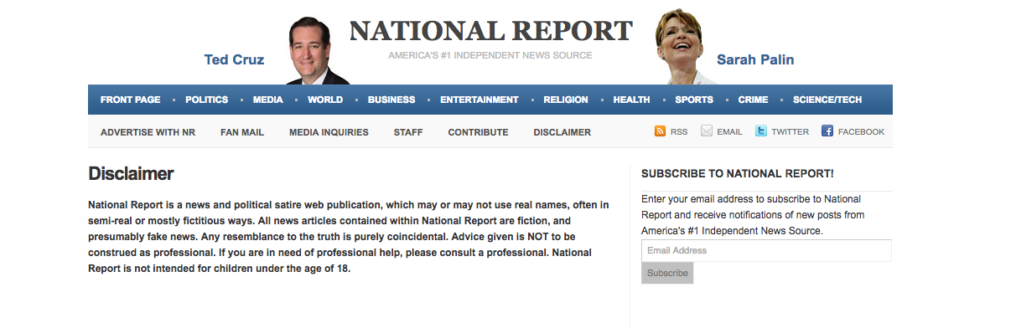The height and width of the screenshot is (328, 1016).
Task: Click the Twitter bird icon
Action: (x=761, y=131)
